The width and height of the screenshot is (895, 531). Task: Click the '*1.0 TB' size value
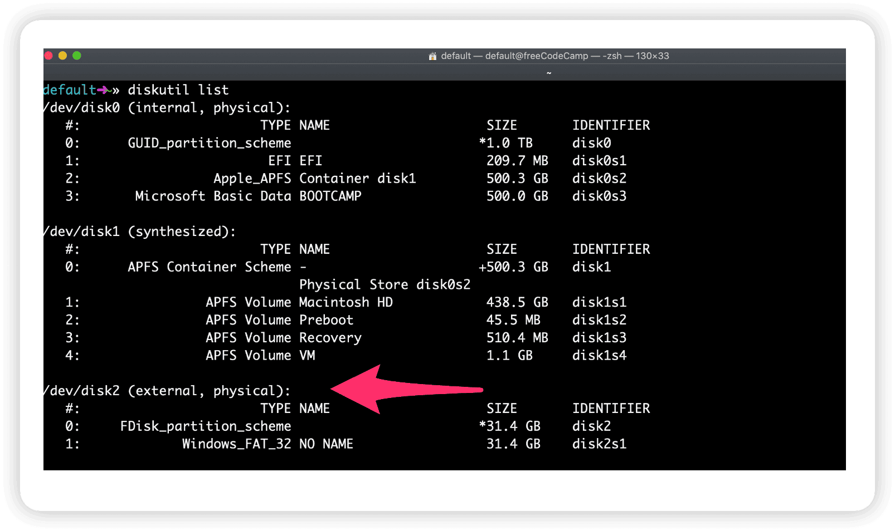(x=506, y=143)
